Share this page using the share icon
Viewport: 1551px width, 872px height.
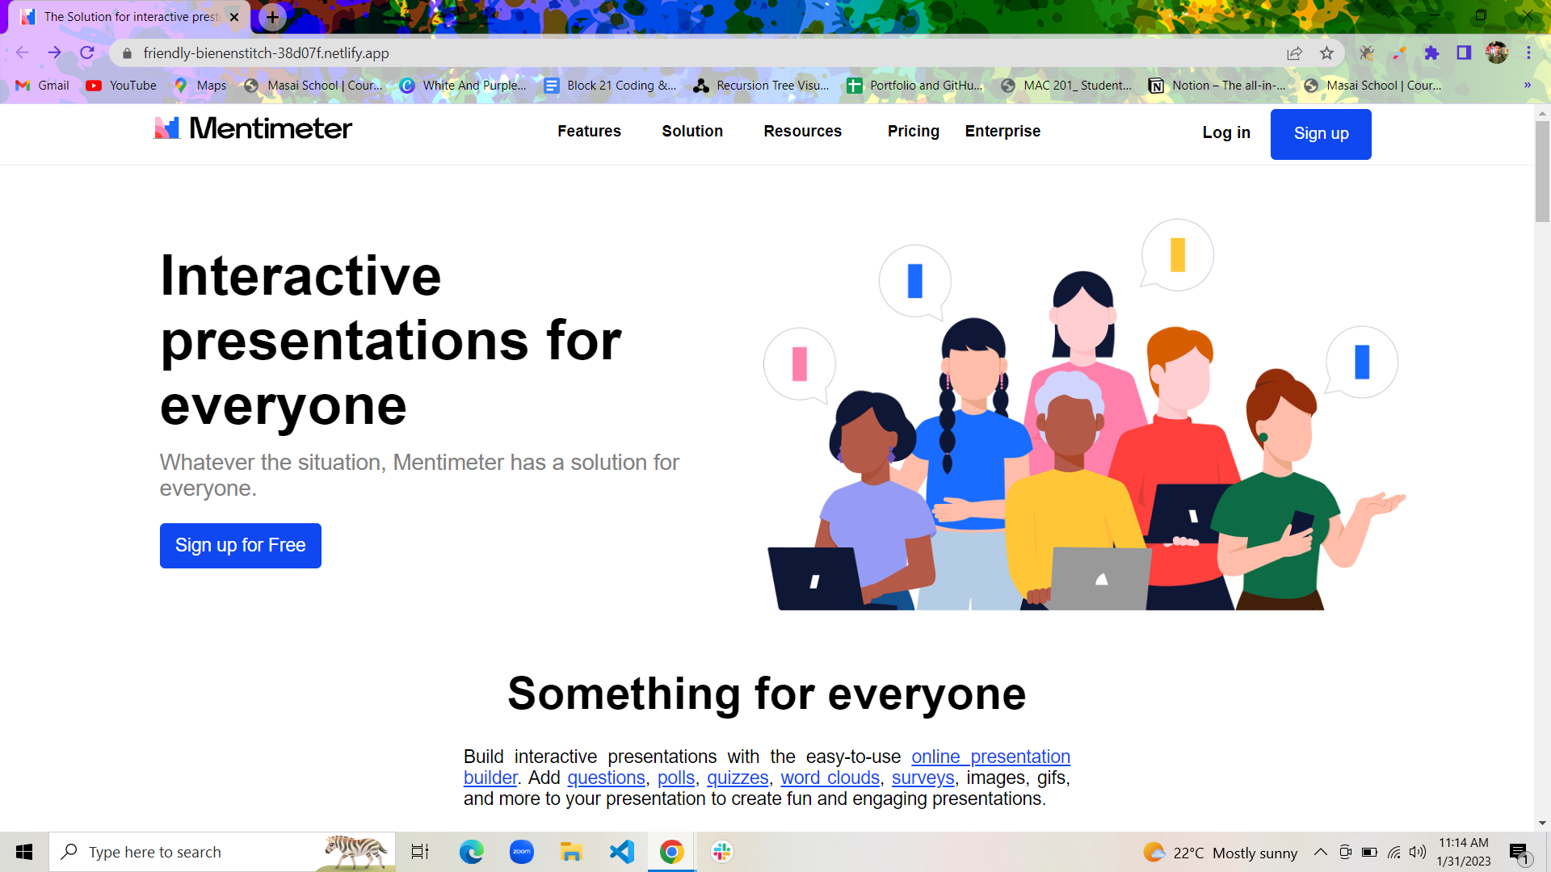pos(1294,53)
